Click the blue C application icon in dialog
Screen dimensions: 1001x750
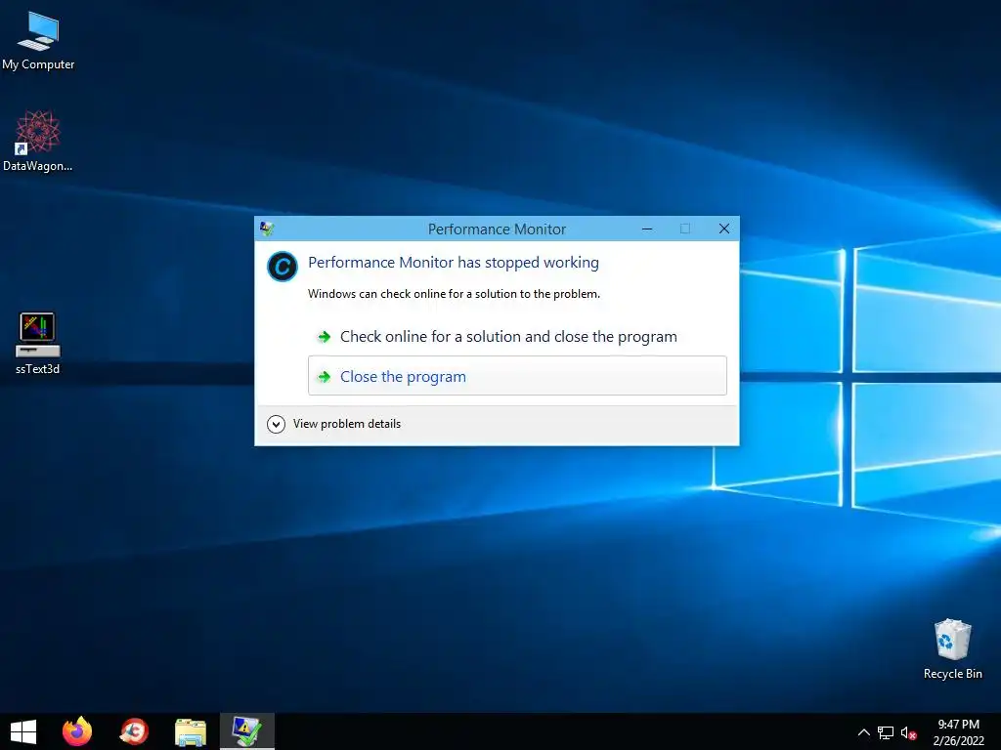point(283,267)
